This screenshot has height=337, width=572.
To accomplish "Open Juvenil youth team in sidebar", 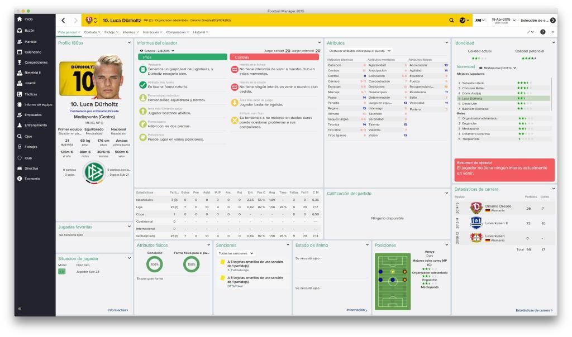I will (30, 83).
